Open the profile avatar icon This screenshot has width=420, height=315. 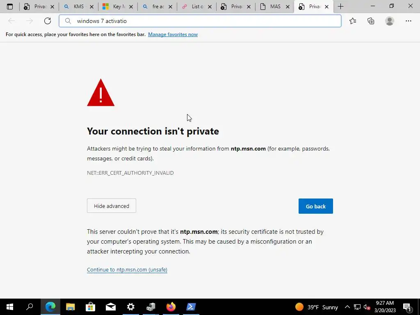(390, 21)
